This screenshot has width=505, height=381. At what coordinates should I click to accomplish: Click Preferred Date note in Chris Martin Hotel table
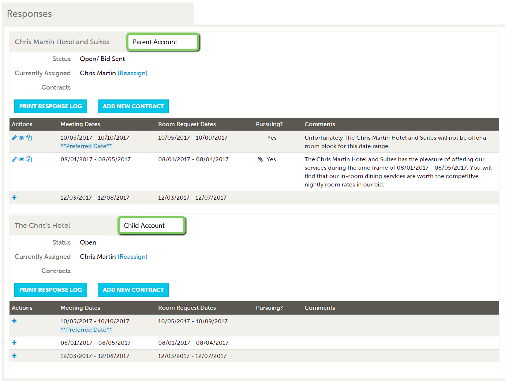click(86, 146)
